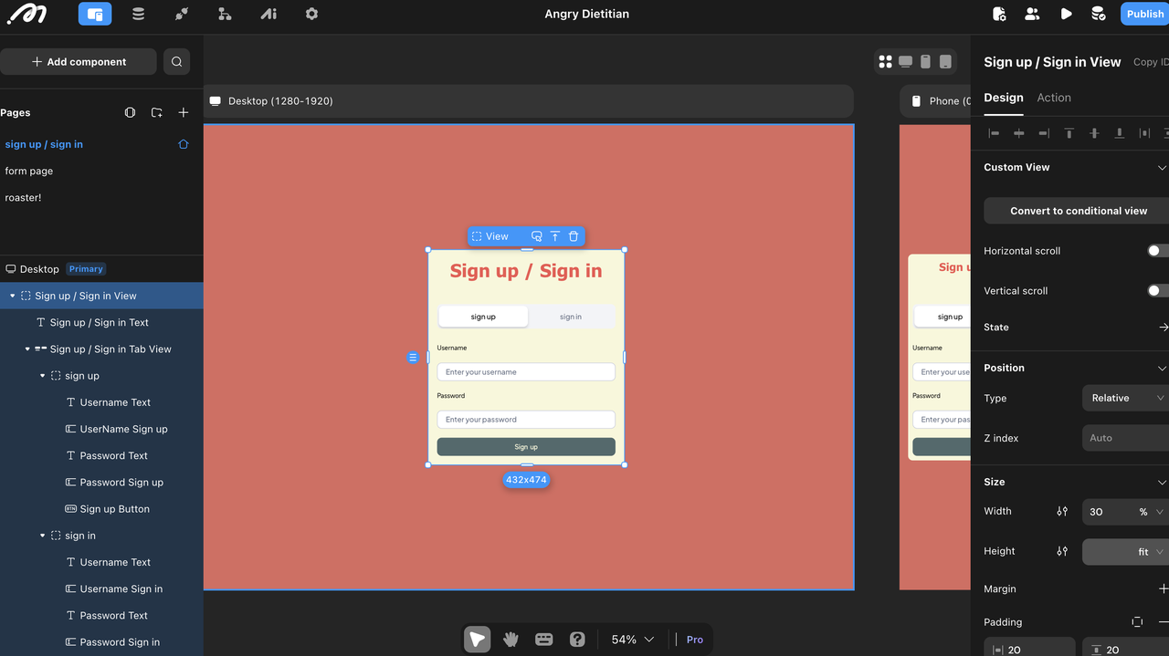Switch to the Action tab

(1054, 98)
